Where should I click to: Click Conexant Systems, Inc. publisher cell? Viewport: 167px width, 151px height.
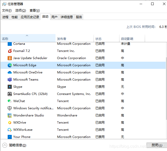pos(74,94)
